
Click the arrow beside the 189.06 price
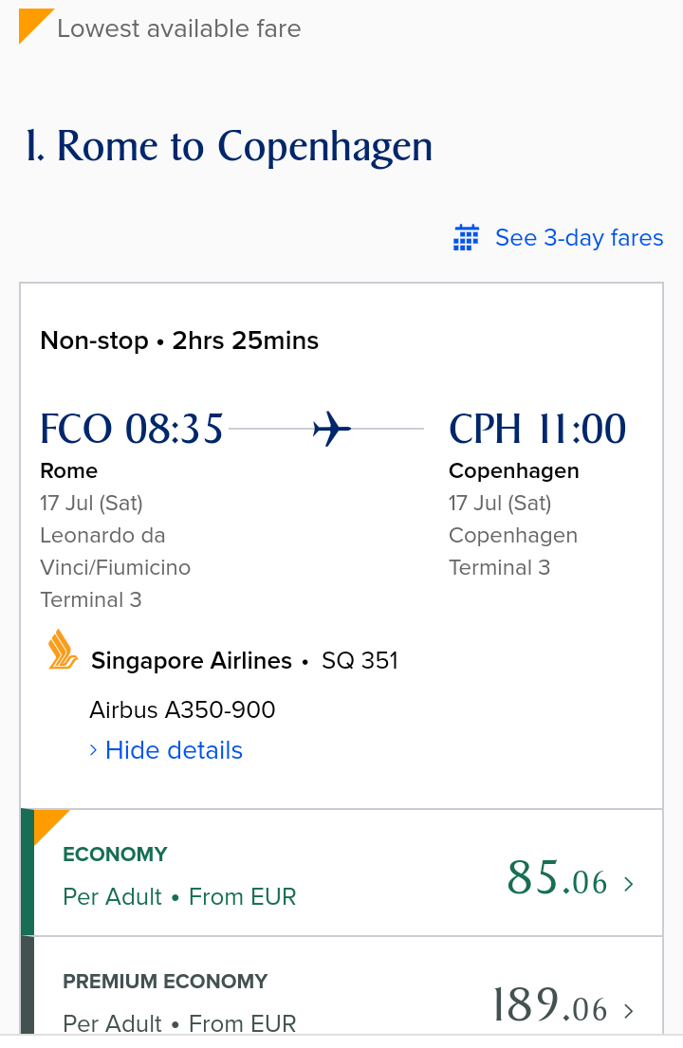pyautogui.click(x=628, y=1011)
